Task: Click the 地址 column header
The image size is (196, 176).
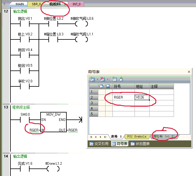Action: point(142,86)
